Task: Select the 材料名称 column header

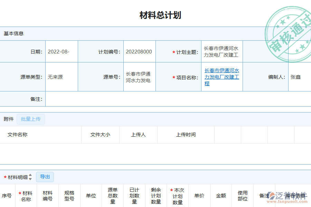Action: coord(26,196)
